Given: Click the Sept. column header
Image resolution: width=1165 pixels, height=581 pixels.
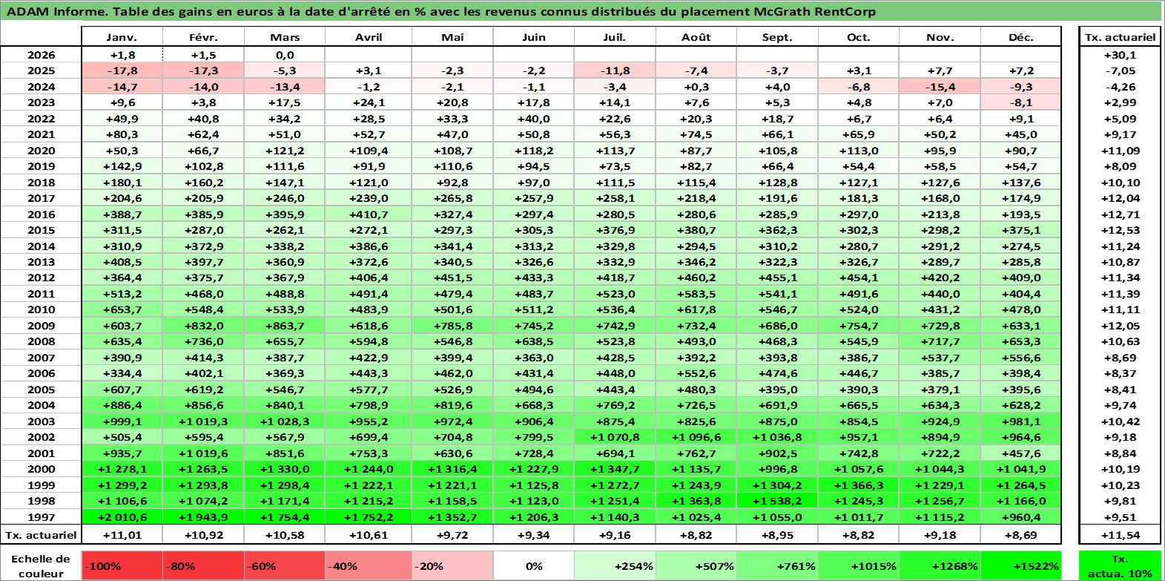Looking at the screenshot, I should pyautogui.click(x=777, y=37).
